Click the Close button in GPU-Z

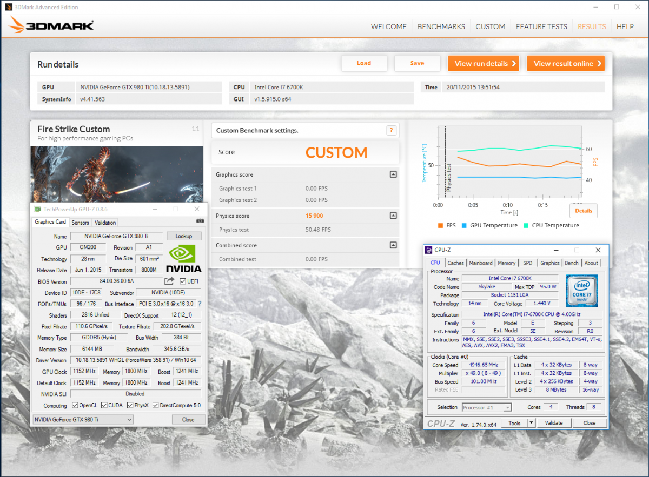pos(188,419)
